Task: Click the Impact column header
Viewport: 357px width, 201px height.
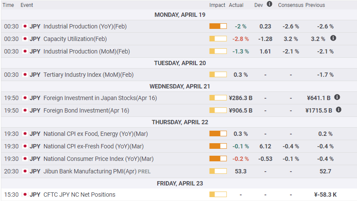Action: click(x=217, y=5)
